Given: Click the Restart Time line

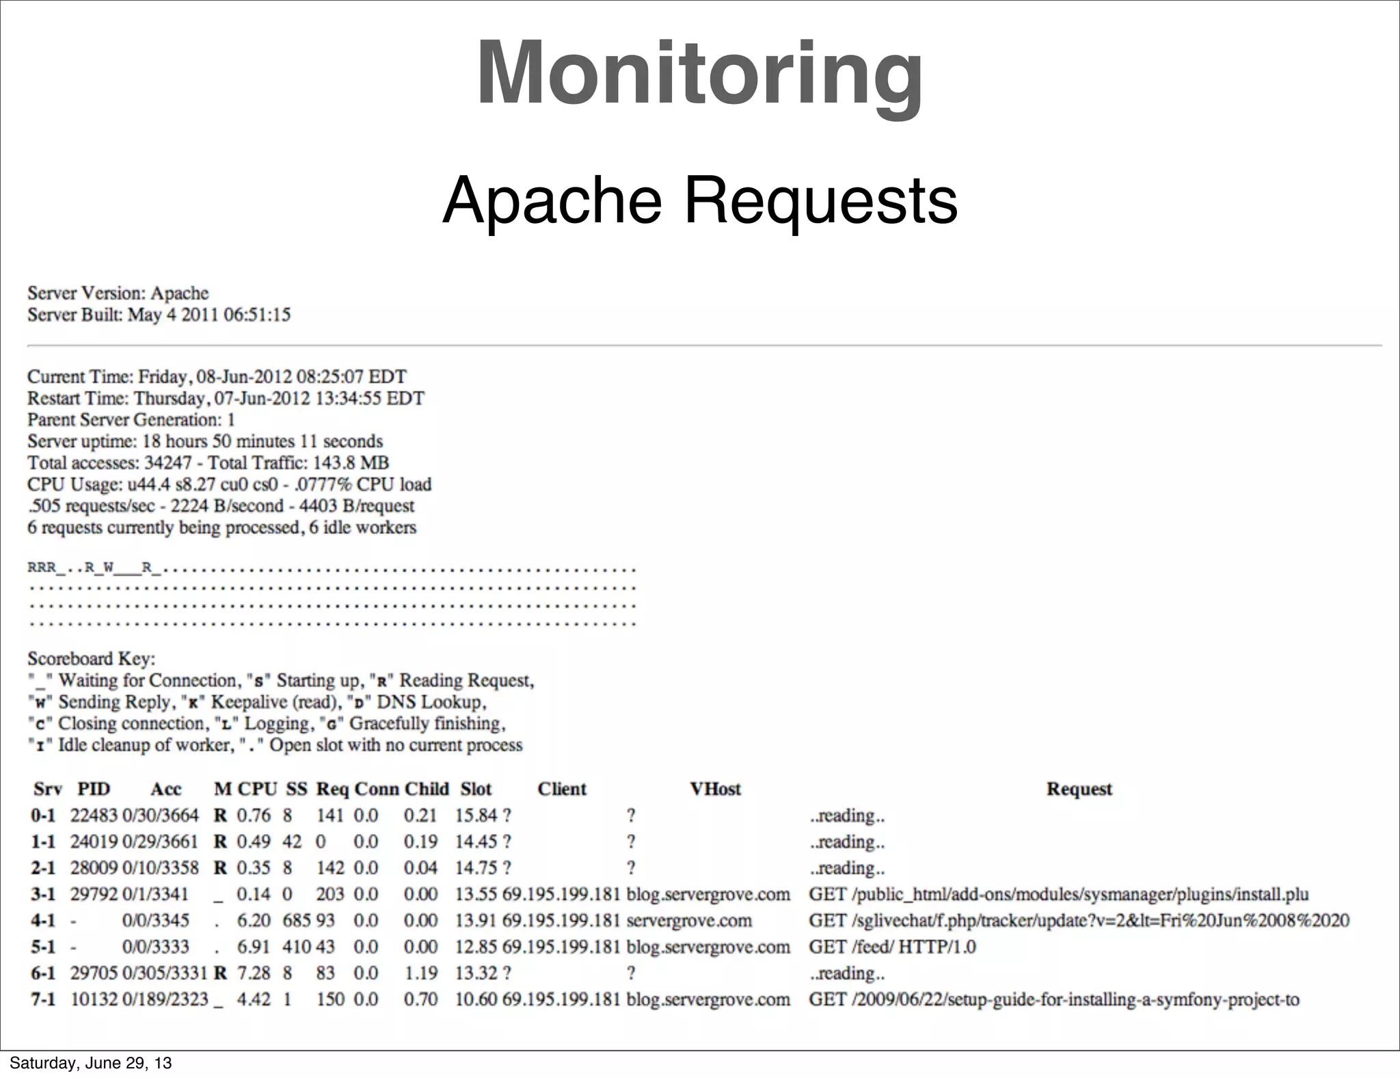Looking at the screenshot, I should (x=226, y=398).
